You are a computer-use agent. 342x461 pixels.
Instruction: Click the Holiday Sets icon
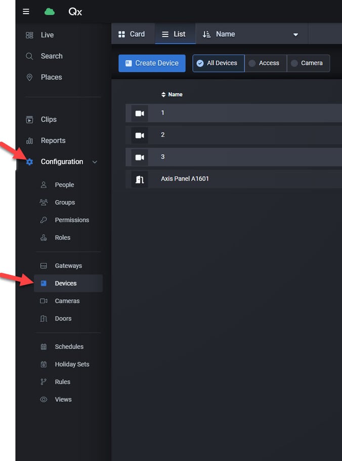pyautogui.click(x=44, y=364)
